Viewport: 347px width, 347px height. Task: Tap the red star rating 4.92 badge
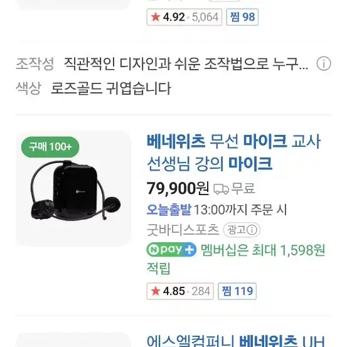click(184, 17)
